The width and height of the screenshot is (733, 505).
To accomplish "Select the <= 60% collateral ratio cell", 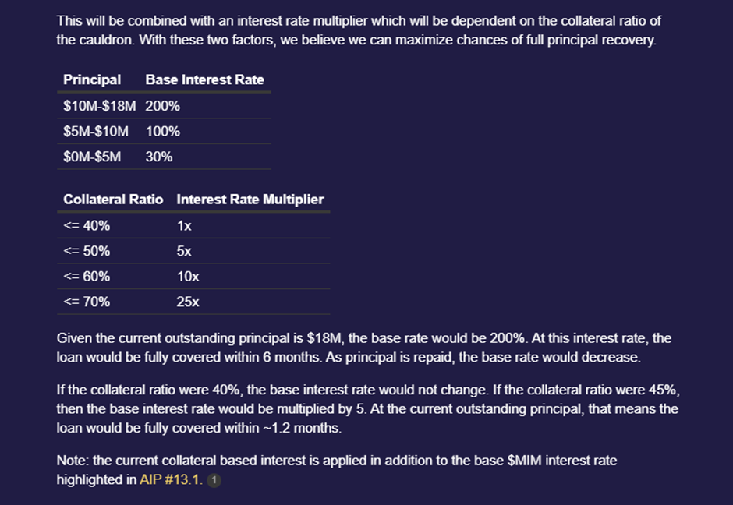I will point(87,277).
